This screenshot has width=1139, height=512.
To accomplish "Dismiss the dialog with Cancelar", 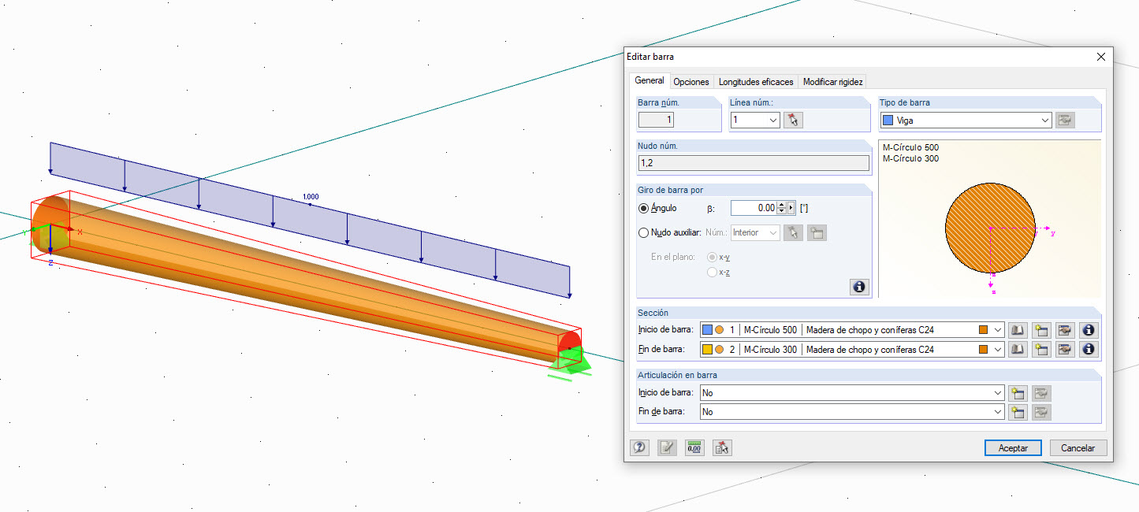I will pos(1078,447).
